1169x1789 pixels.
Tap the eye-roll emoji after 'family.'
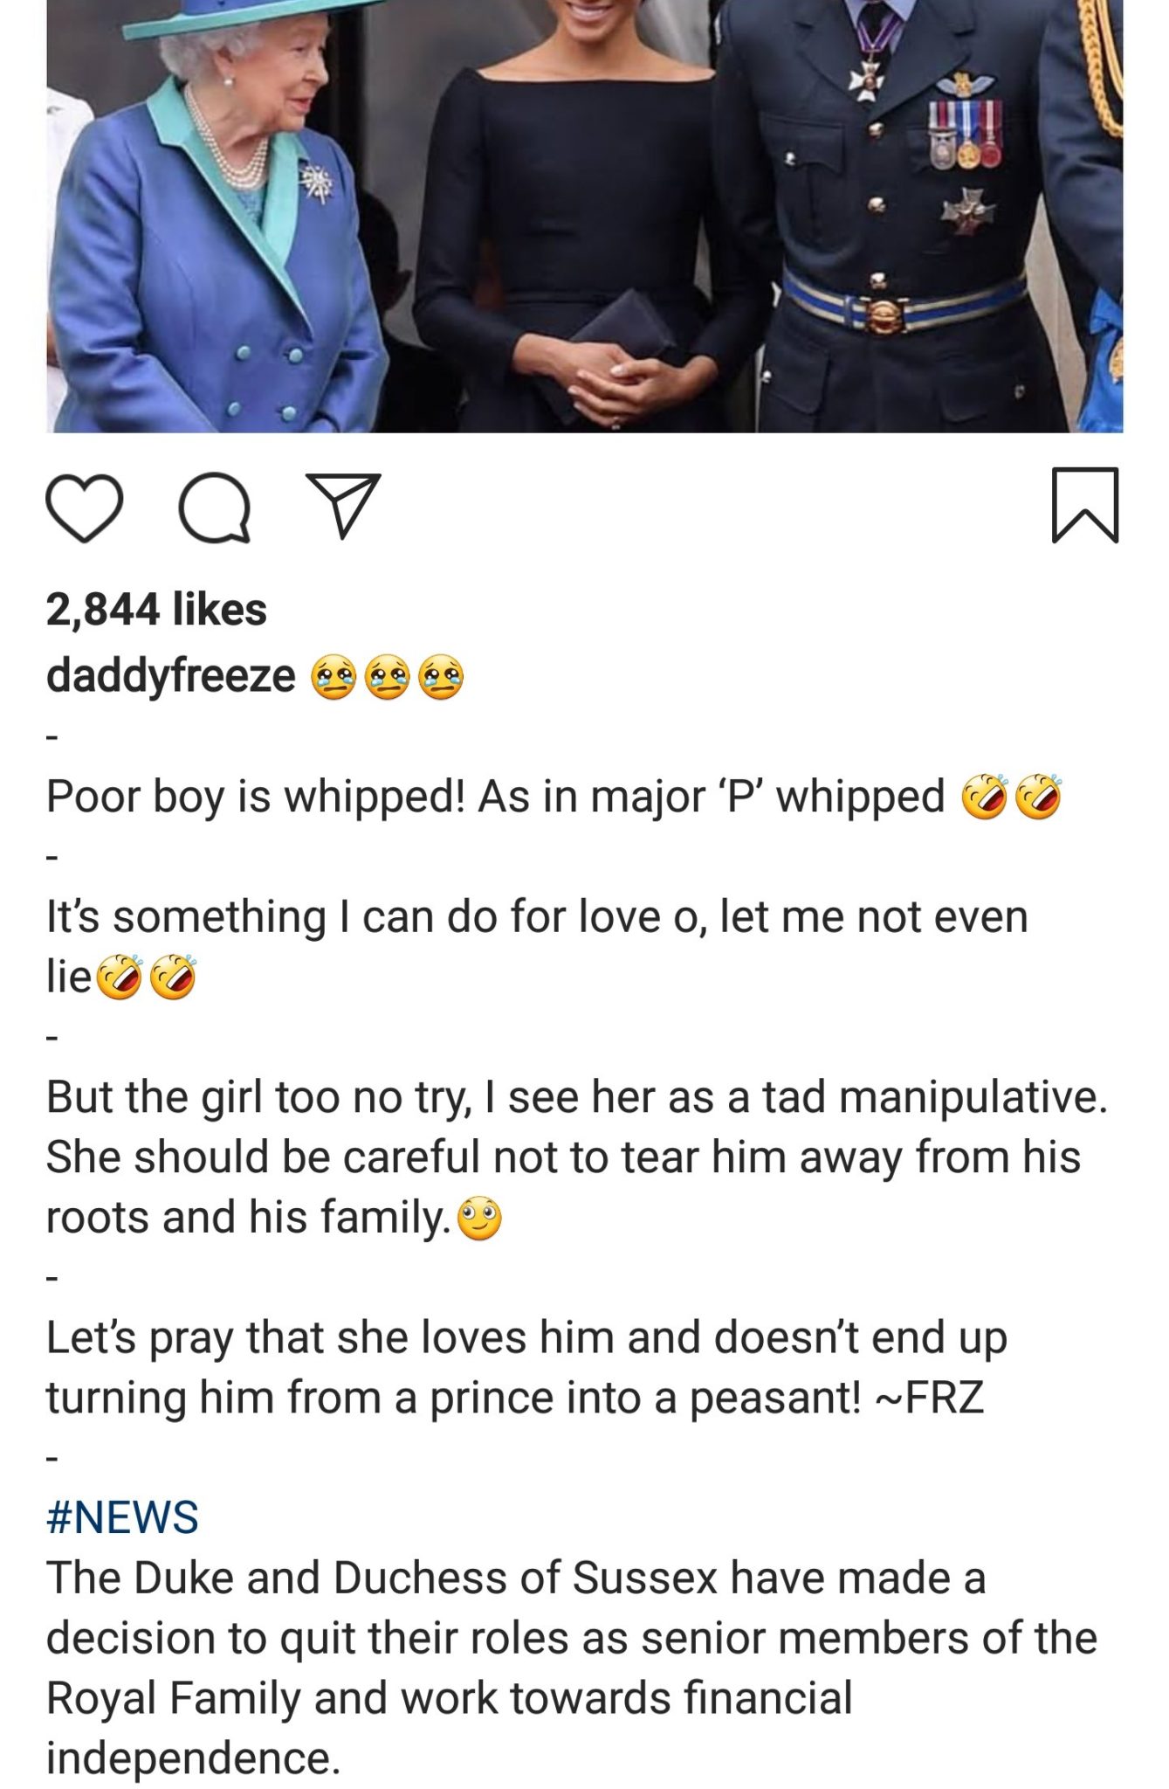480,1219
